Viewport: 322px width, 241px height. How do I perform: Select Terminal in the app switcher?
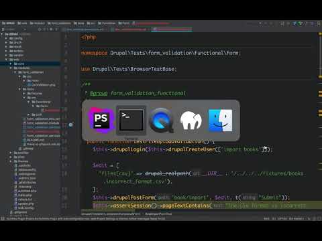(131, 120)
